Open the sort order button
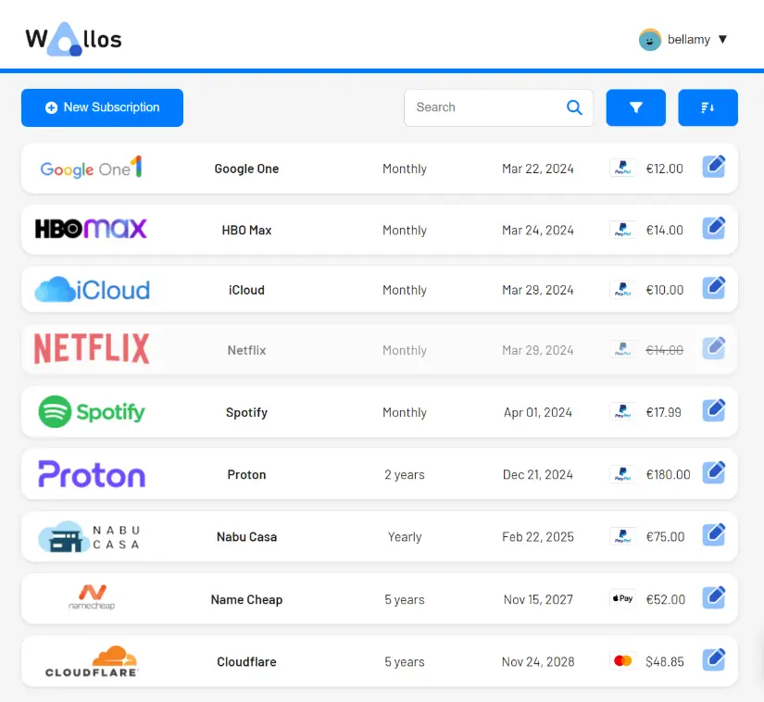 click(708, 107)
